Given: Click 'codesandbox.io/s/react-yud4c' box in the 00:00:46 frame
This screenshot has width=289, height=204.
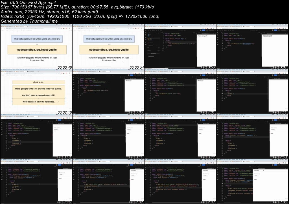Looking at the screenshot, I should (37, 50).
